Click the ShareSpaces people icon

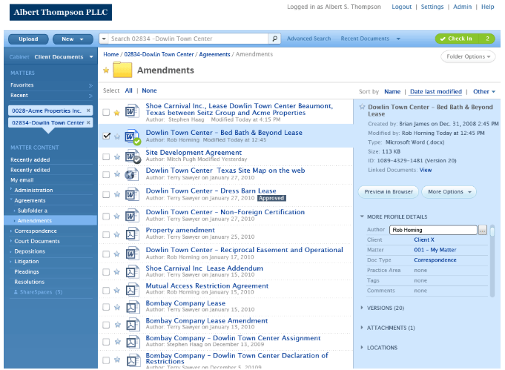16,292
